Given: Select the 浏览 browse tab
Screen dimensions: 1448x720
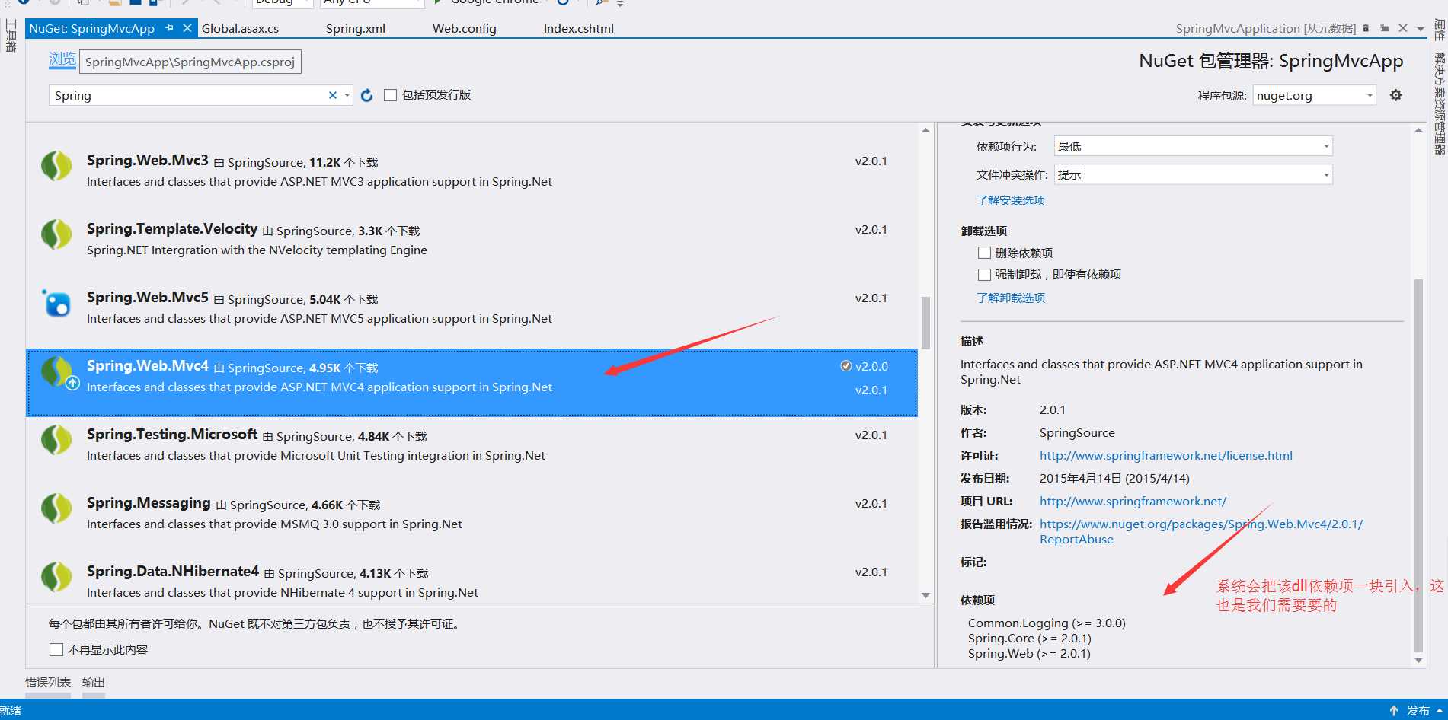Looking at the screenshot, I should coord(62,59).
